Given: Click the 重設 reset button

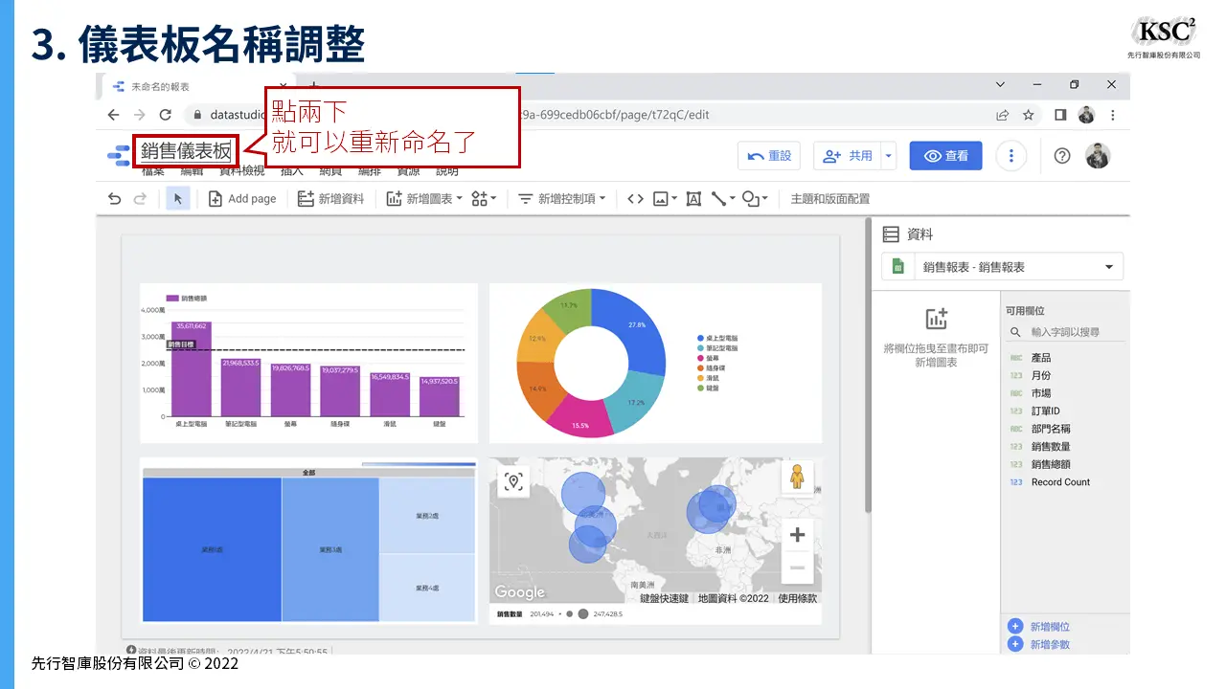Looking at the screenshot, I should (x=769, y=156).
